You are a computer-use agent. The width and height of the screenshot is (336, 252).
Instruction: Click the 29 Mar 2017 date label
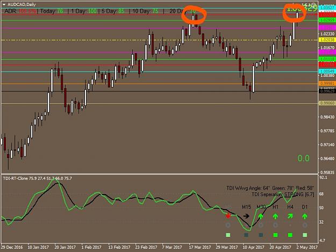pyautogui.click(x=227, y=247)
